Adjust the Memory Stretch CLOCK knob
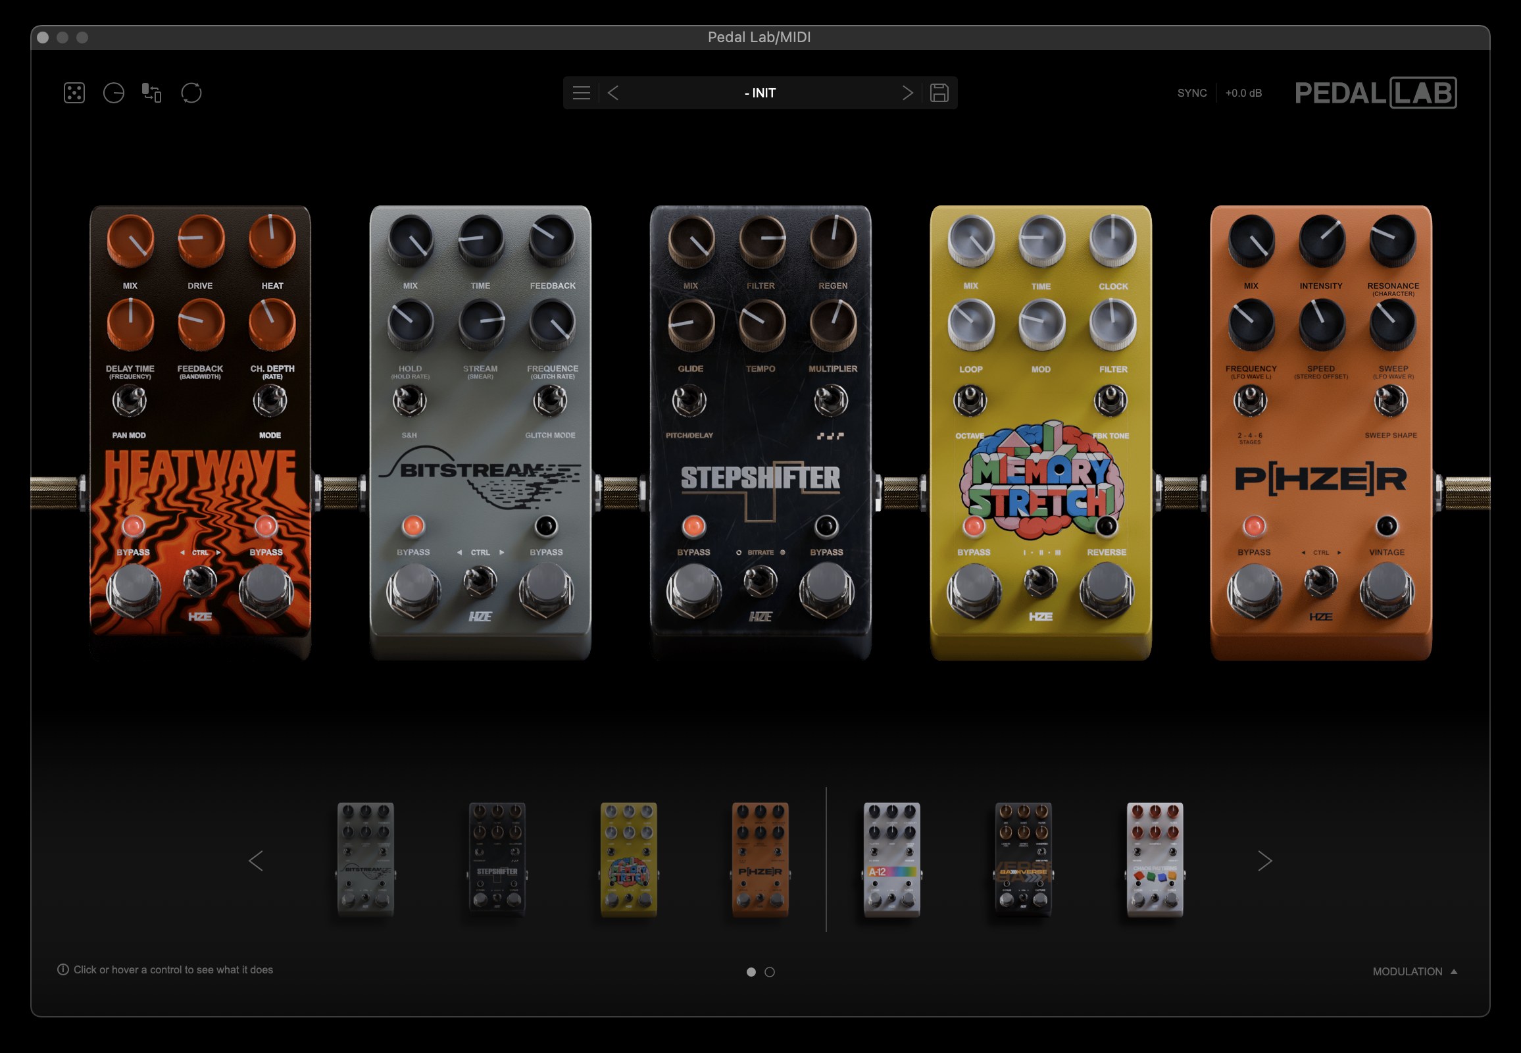Screen dimensions: 1521x1053 point(1112,240)
